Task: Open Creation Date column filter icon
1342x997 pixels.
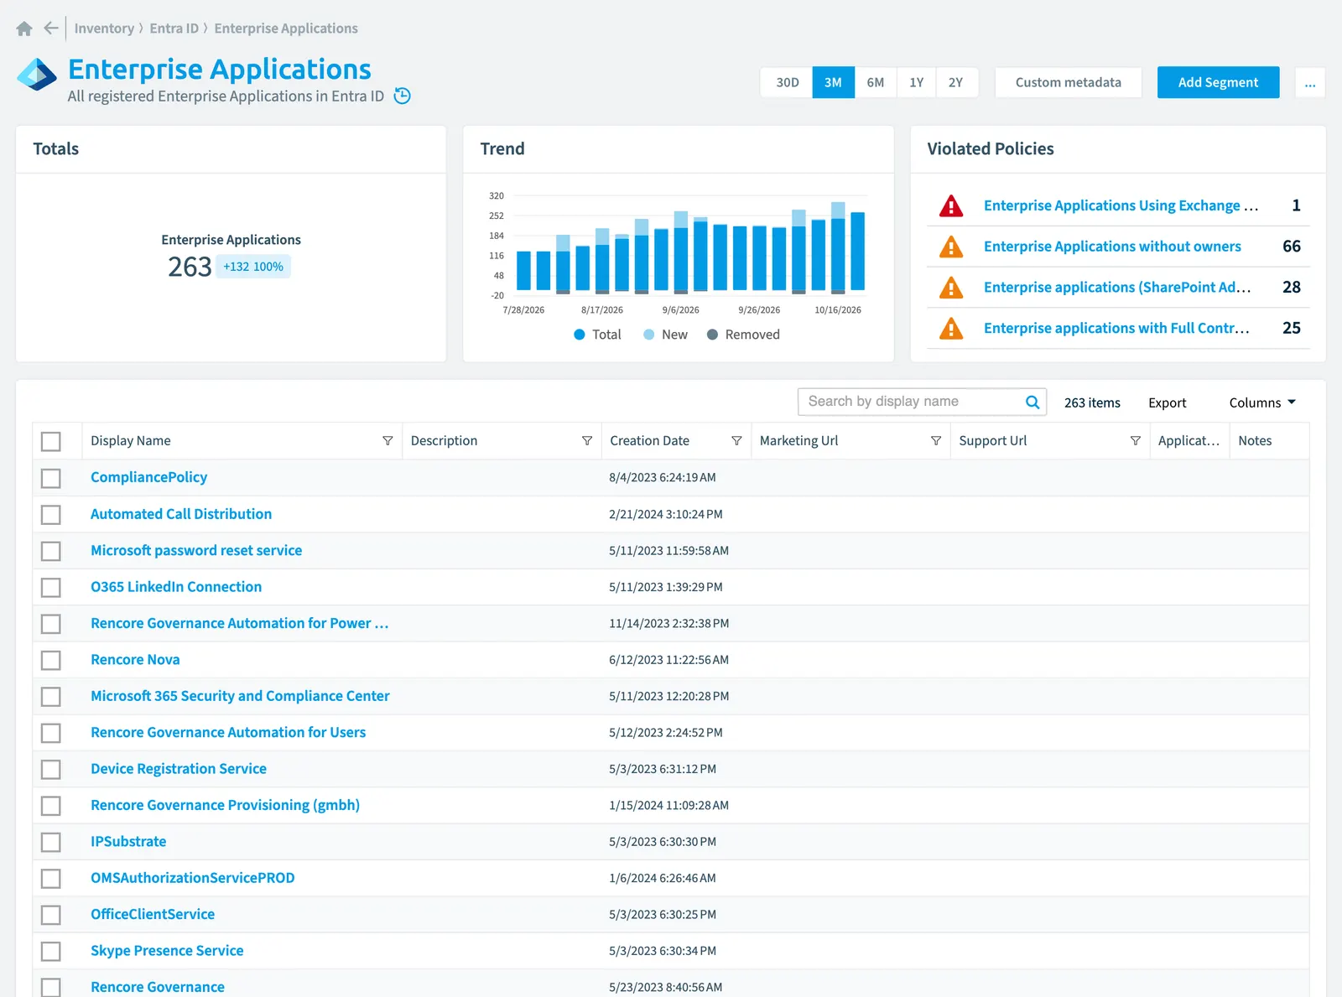Action: (x=736, y=441)
